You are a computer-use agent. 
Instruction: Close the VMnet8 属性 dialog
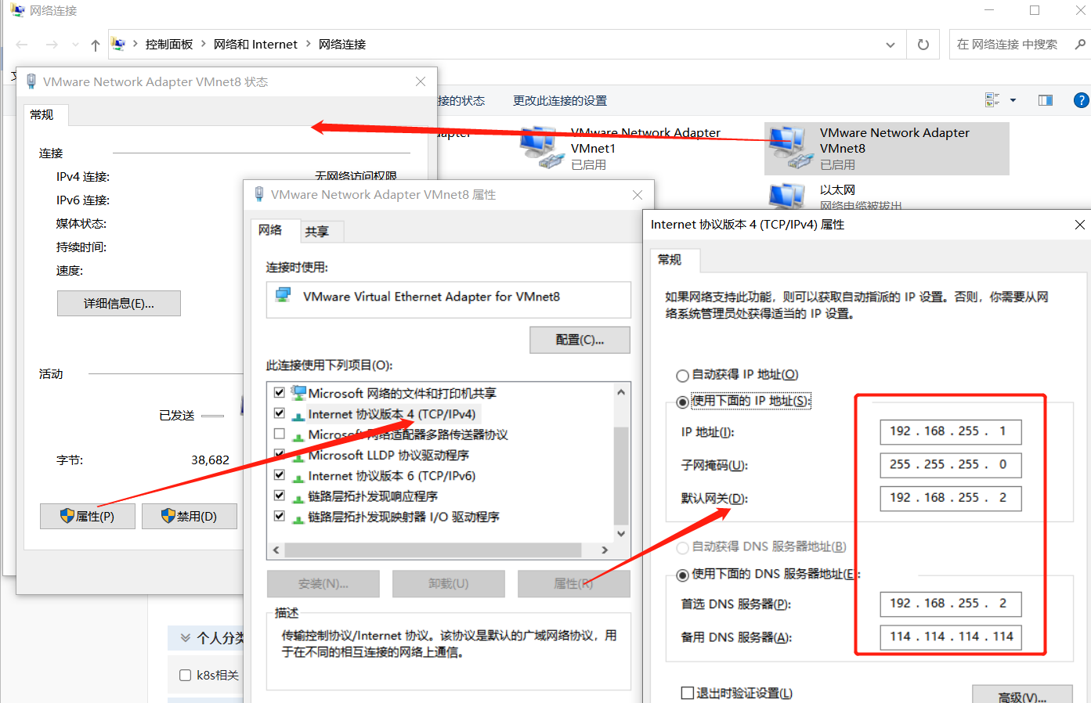pos(638,195)
